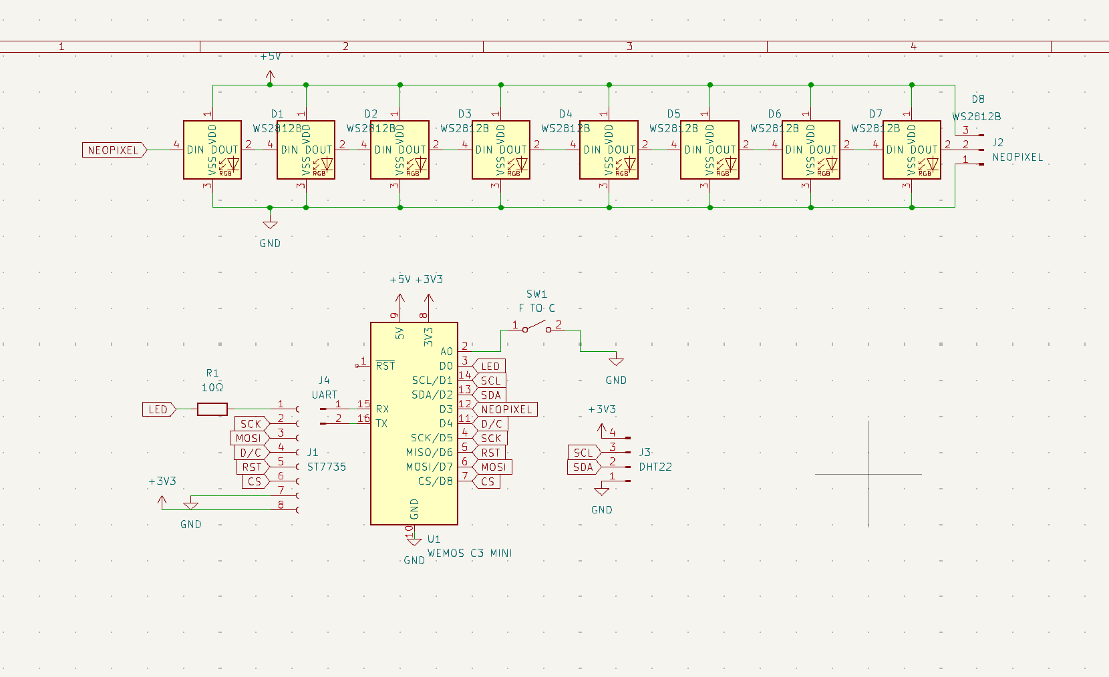This screenshot has width=1109, height=677.
Task: Click the NEOPIXEL value text below J2
Action: [1017, 158]
